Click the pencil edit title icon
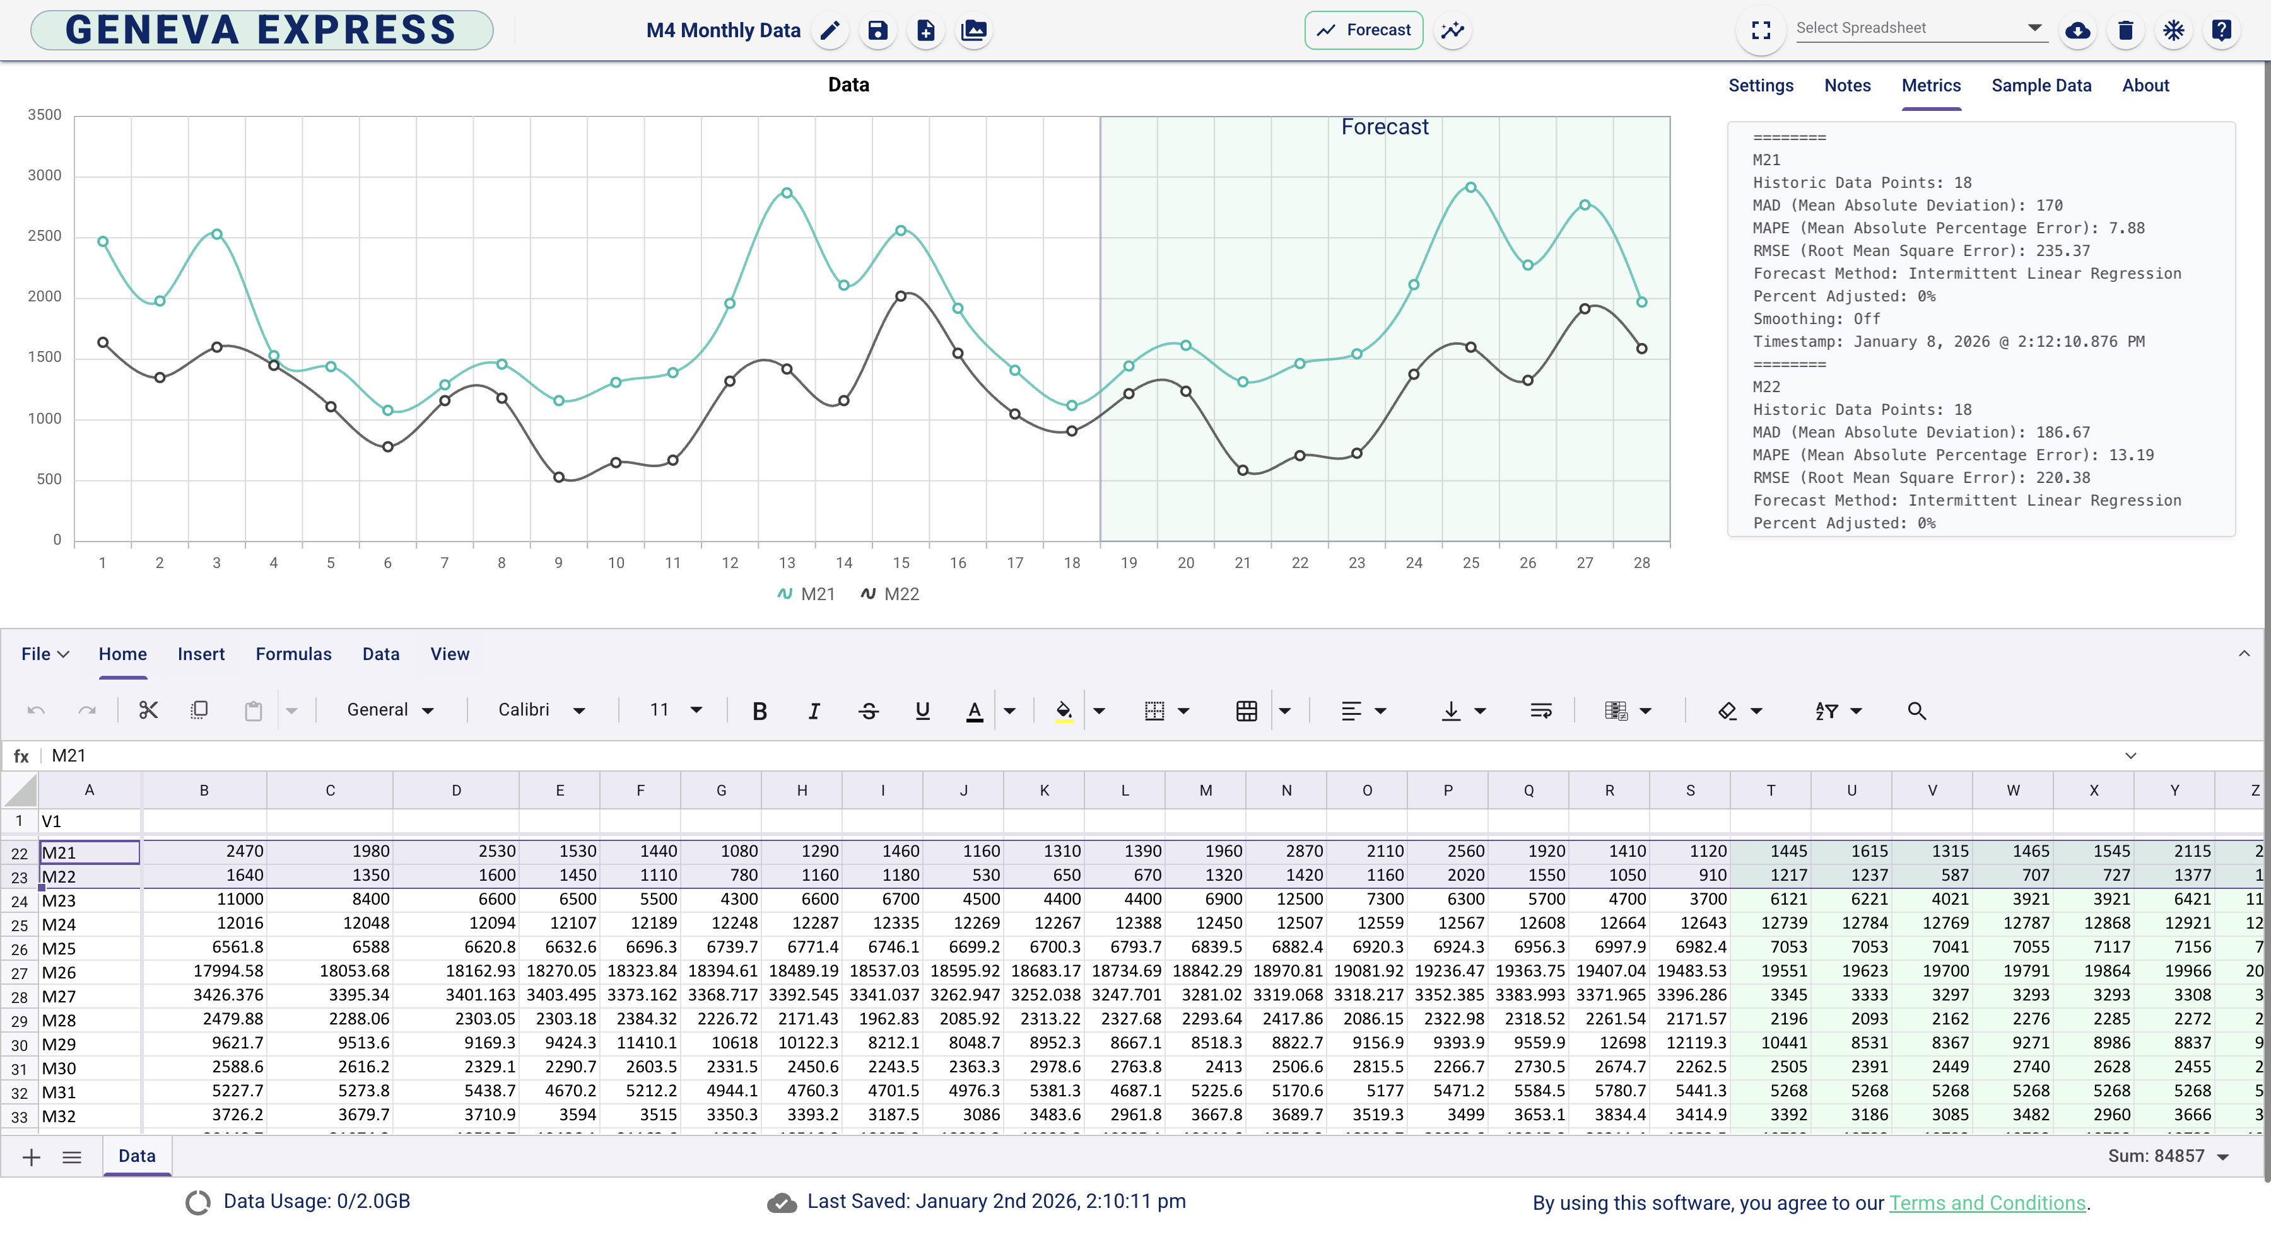Viewport: 2271px width, 1247px height. pos(830,30)
